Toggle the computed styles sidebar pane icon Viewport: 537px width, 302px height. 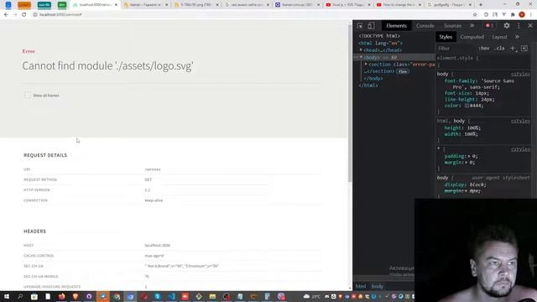(524, 49)
